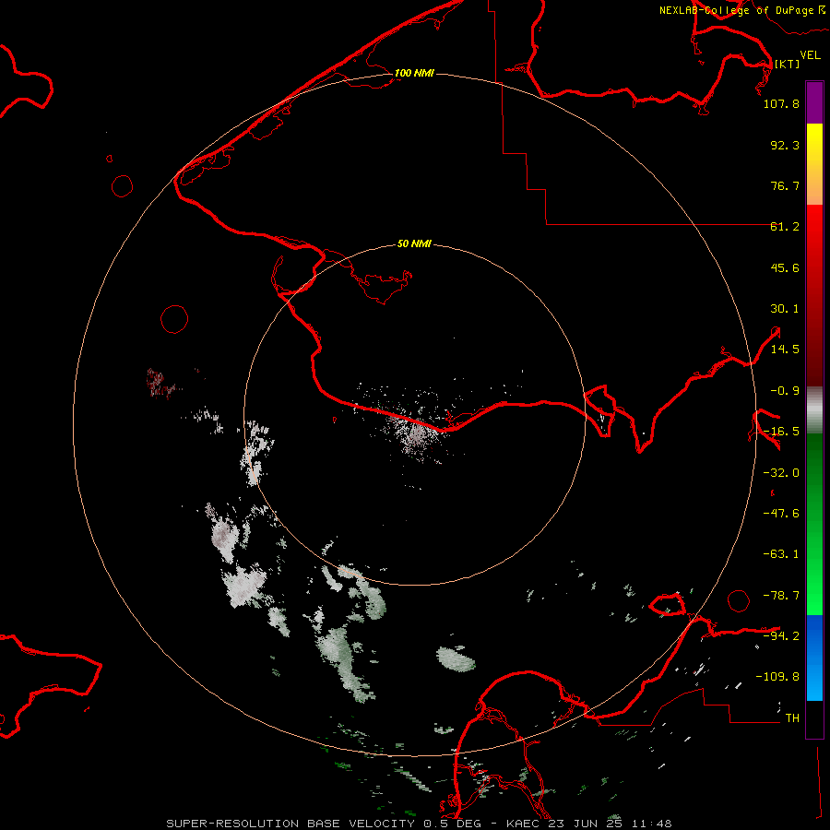Click the 76.7 scale value
Viewport: 830px width, 830px height.
pyautogui.click(x=785, y=185)
